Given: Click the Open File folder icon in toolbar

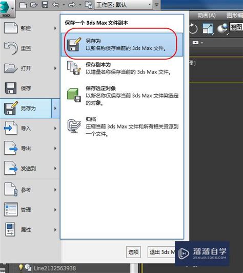Looking at the screenshot, I should [34, 5].
